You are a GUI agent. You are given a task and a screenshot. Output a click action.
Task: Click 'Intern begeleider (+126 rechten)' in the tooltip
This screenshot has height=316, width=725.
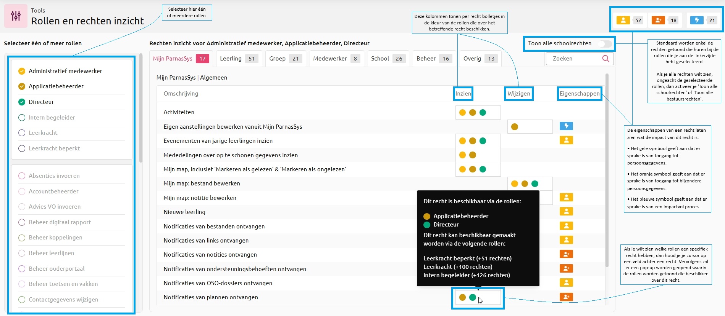467,275
